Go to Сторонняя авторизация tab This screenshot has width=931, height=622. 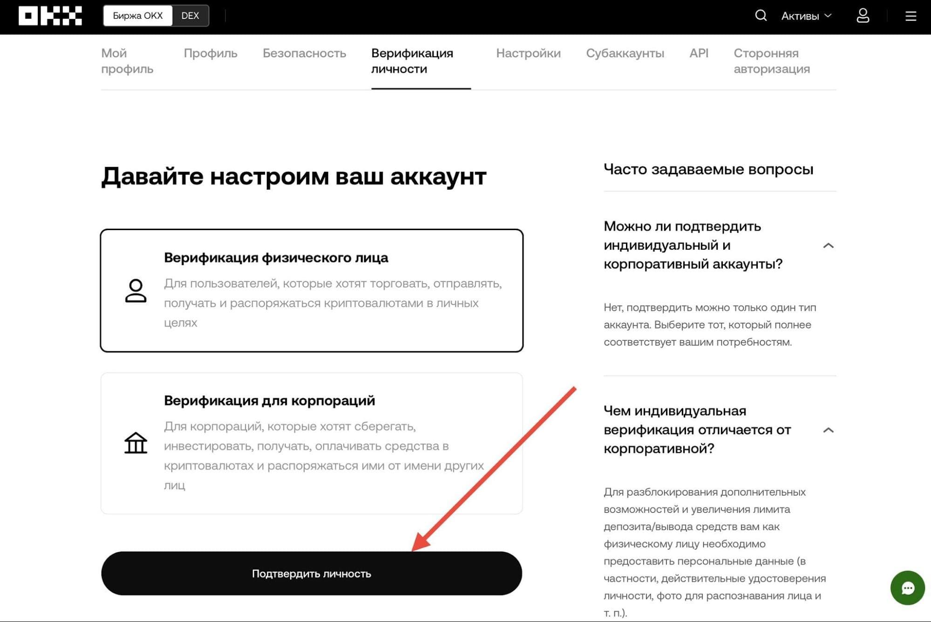tap(772, 61)
